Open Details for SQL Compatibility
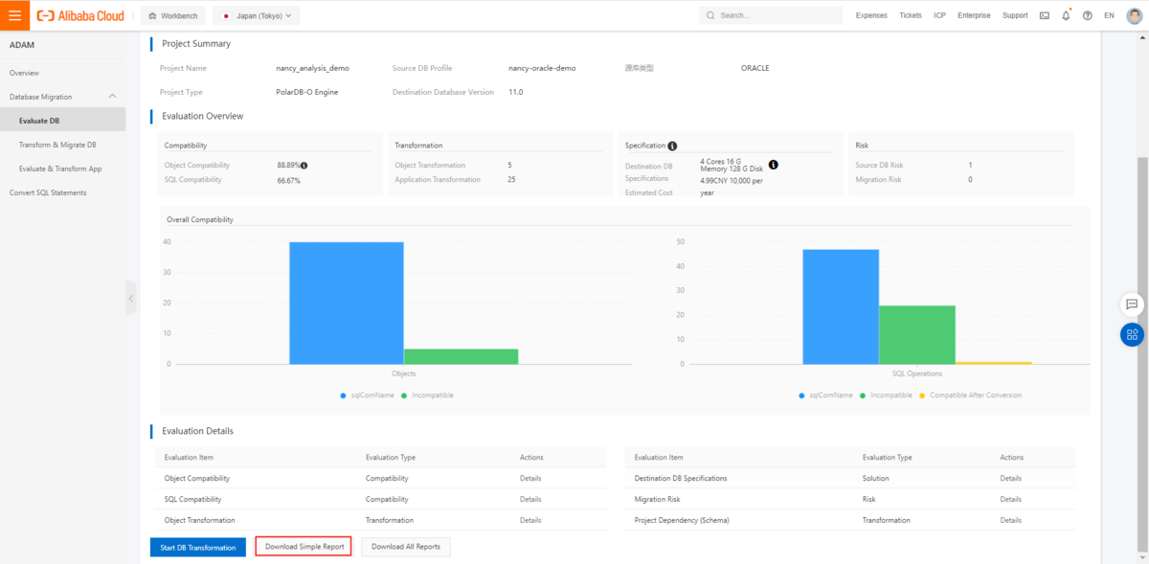The height and width of the screenshot is (564, 1149). click(x=530, y=499)
